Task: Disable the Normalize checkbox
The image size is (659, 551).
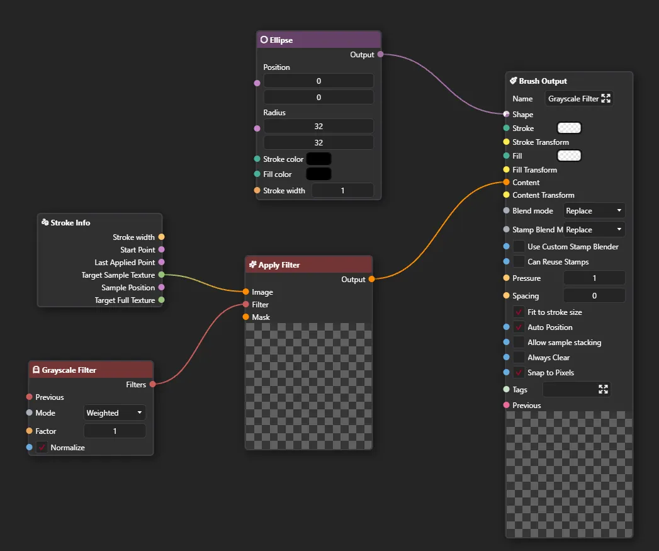Action: pyautogui.click(x=42, y=448)
